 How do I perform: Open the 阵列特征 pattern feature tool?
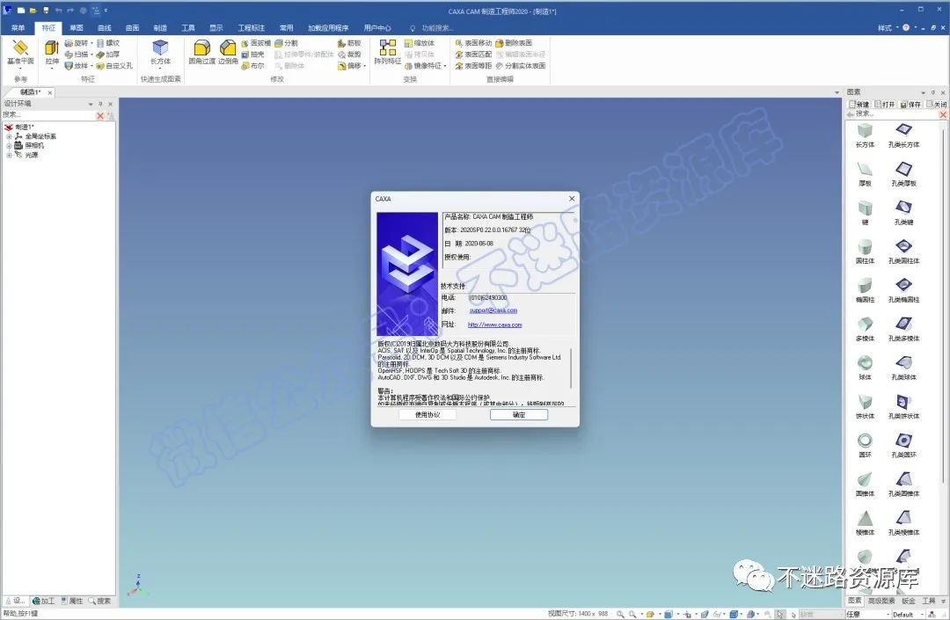click(x=388, y=52)
